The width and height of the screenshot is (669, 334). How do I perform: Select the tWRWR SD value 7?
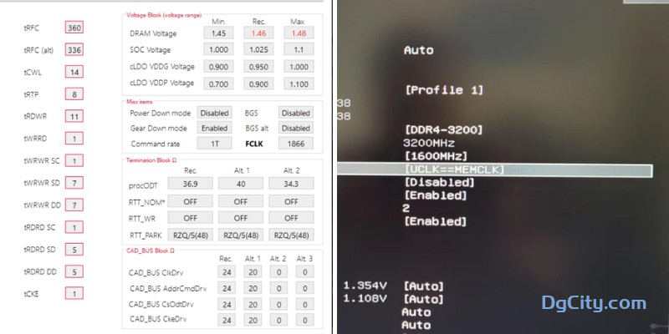74,183
